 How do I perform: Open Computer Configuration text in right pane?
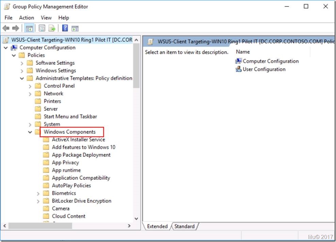(271, 61)
